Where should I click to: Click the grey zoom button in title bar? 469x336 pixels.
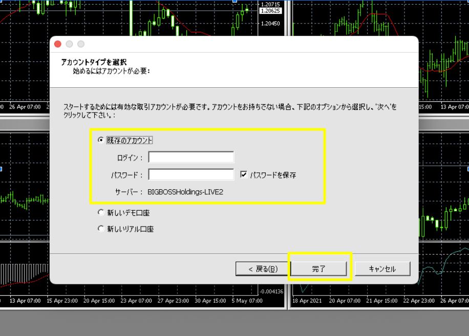pyautogui.click(x=80, y=44)
